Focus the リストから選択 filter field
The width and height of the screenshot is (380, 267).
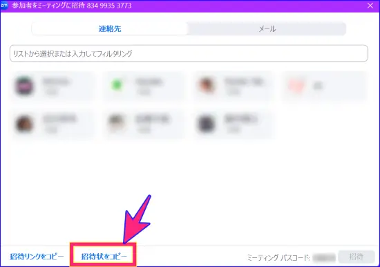tap(189, 53)
